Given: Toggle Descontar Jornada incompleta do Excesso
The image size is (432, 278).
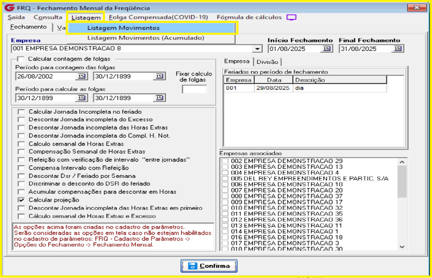Looking at the screenshot, I should [x=21, y=119].
